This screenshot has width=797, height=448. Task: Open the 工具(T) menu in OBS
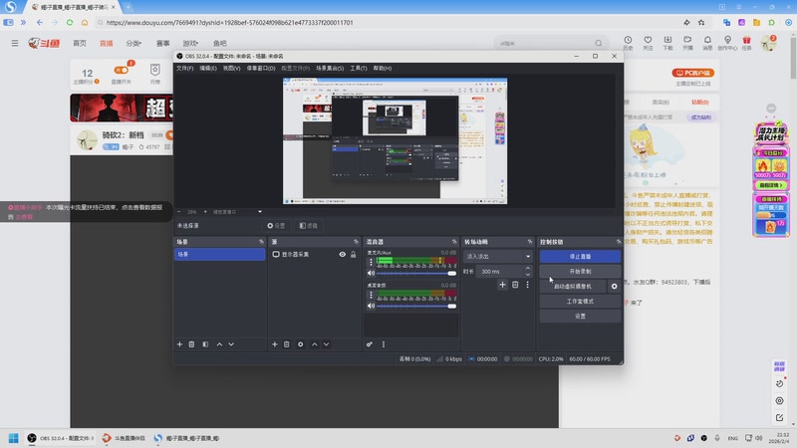point(358,68)
